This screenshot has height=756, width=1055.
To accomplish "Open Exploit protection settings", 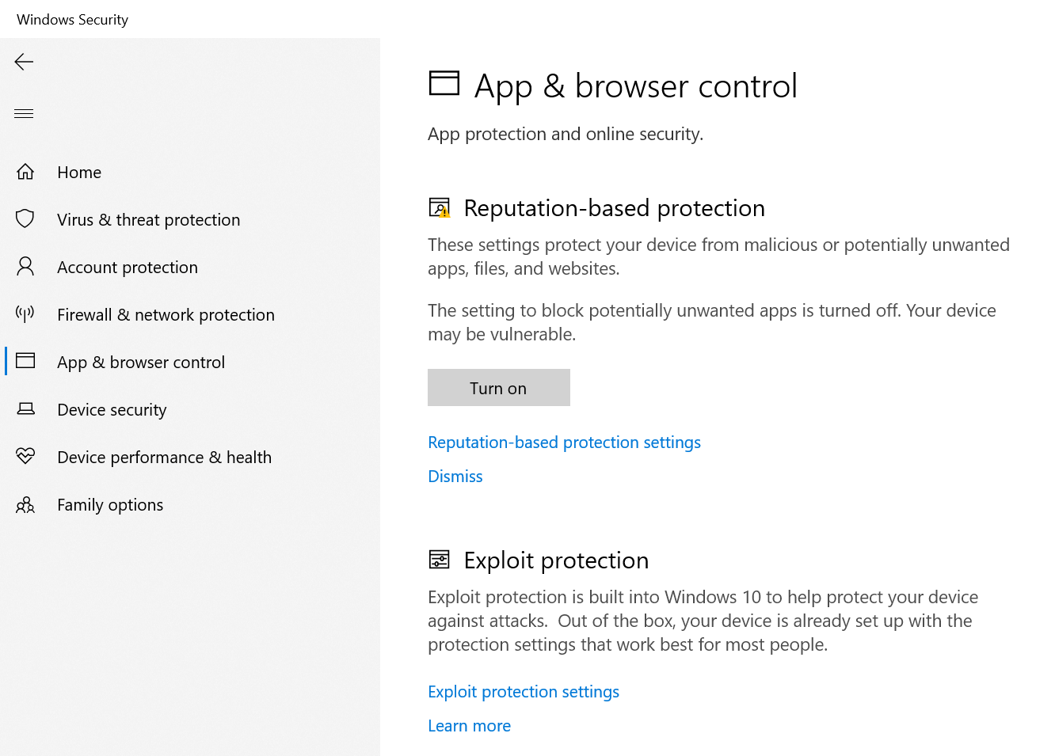I will pos(524,691).
